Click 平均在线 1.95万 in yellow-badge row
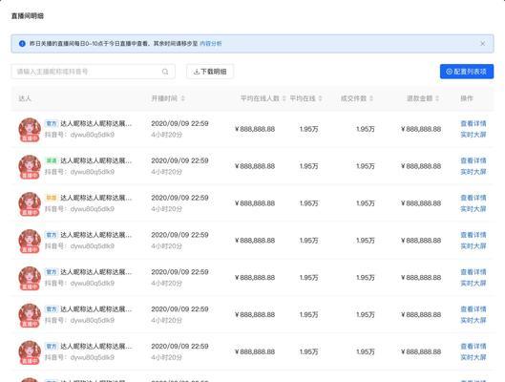 (308, 203)
